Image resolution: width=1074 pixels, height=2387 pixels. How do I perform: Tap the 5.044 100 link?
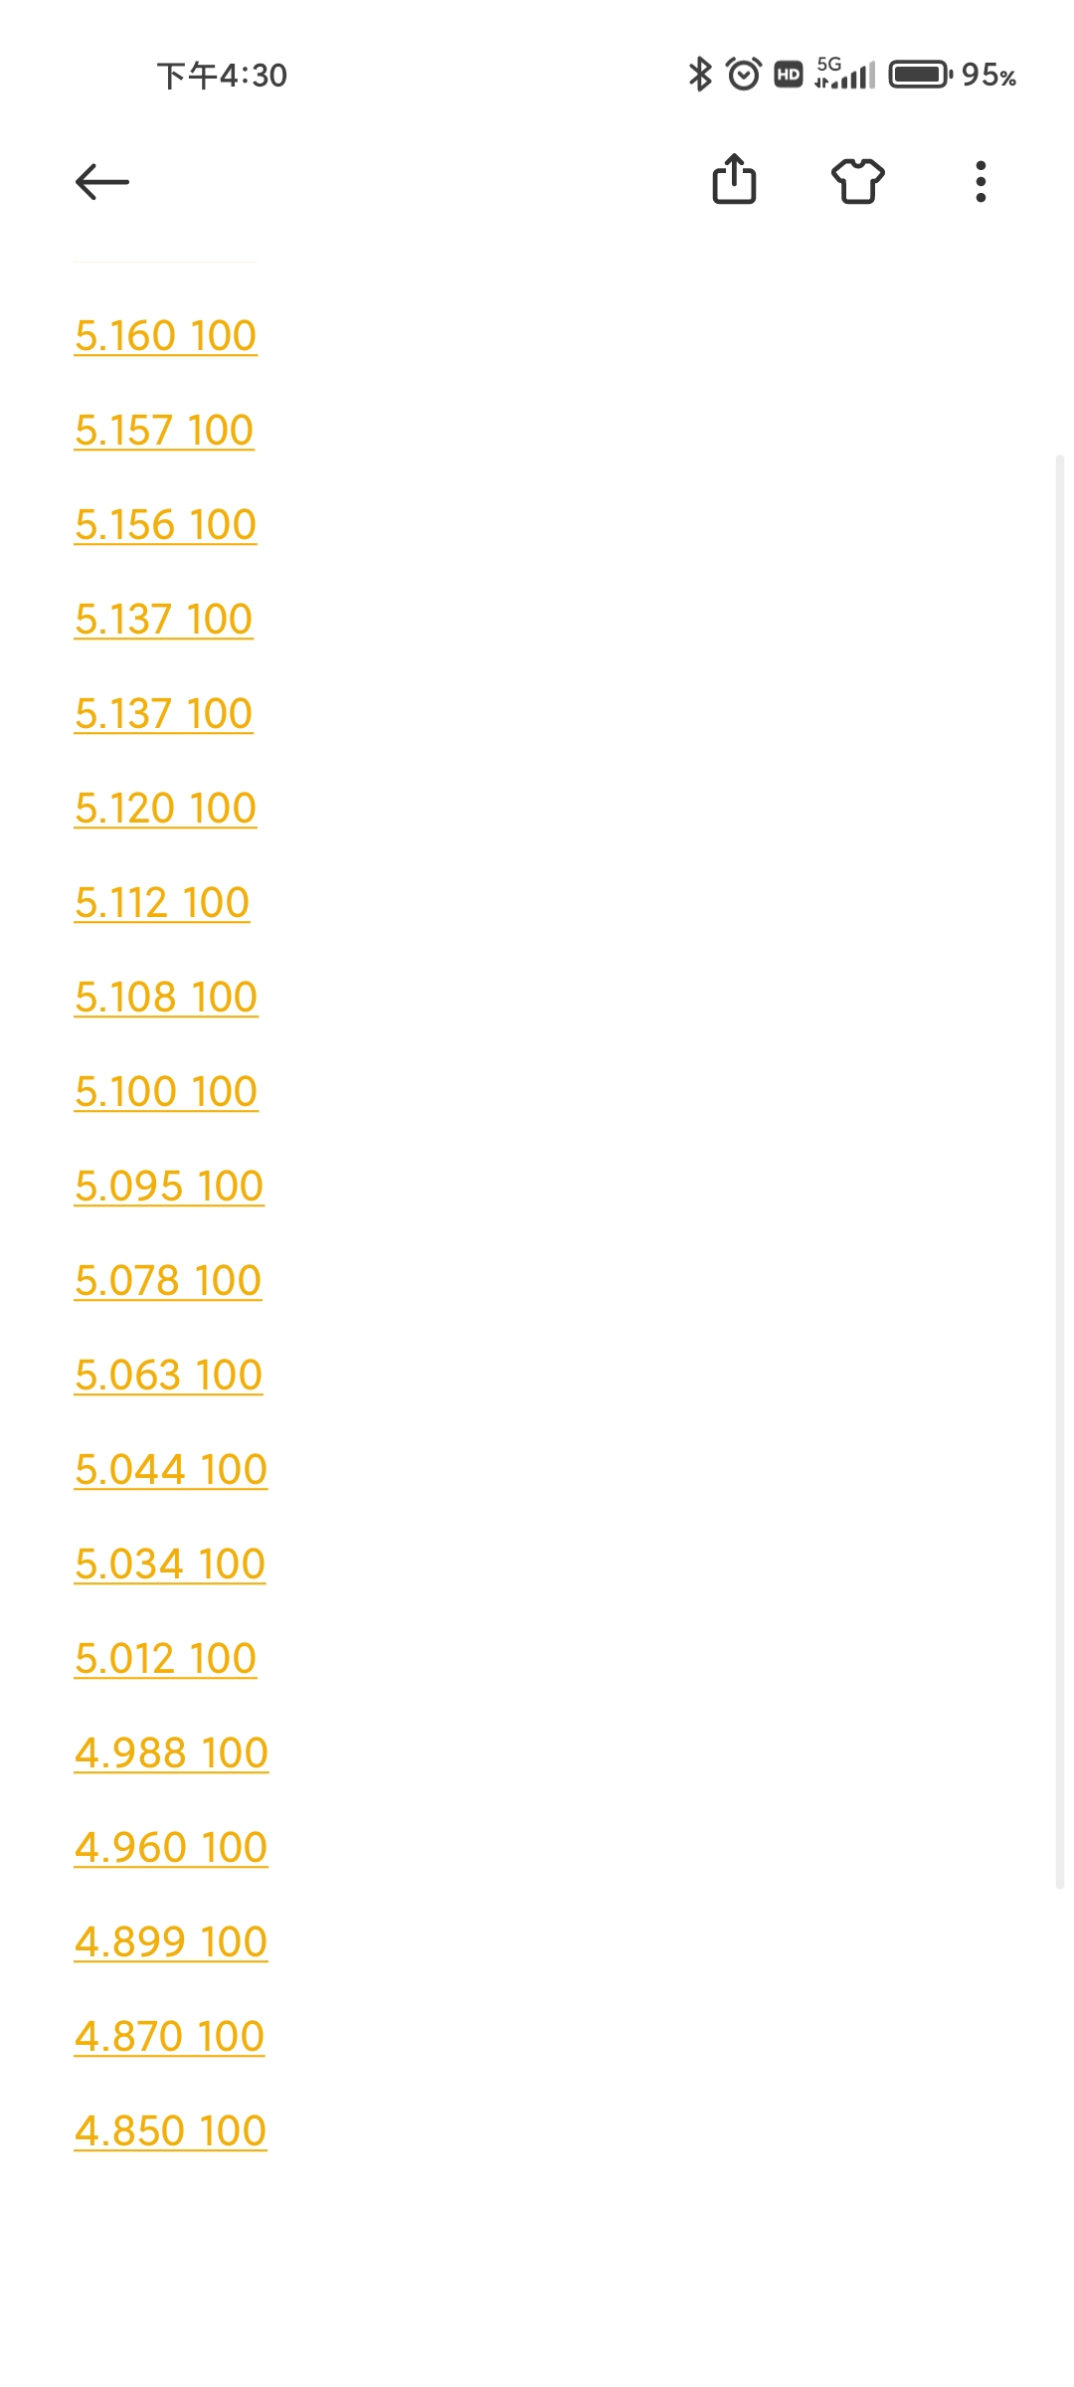(171, 1470)
